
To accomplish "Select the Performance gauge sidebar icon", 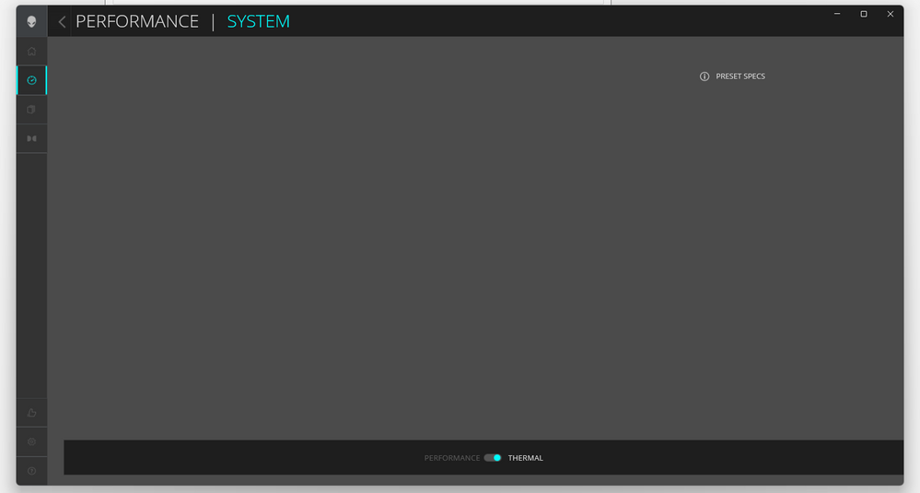I will tap(31, 80).
